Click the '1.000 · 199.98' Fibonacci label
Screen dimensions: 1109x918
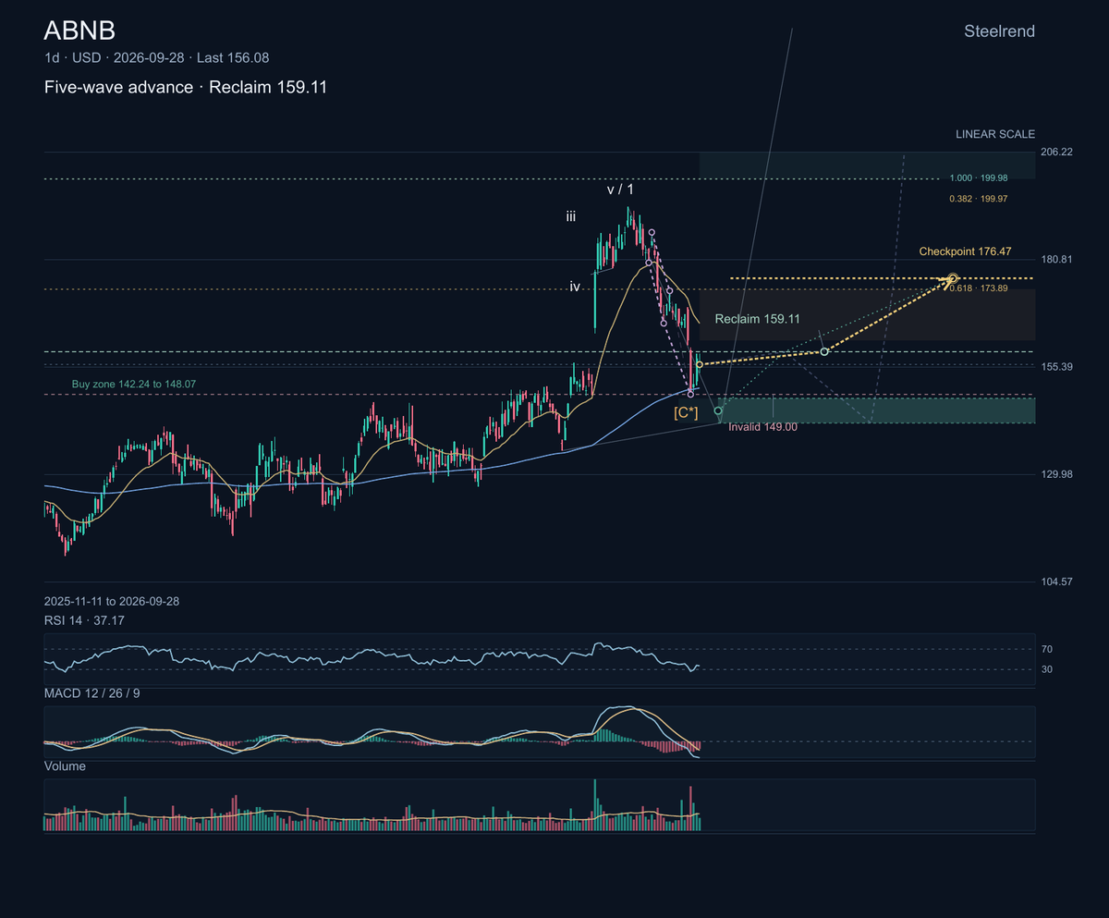coord(978,177)
